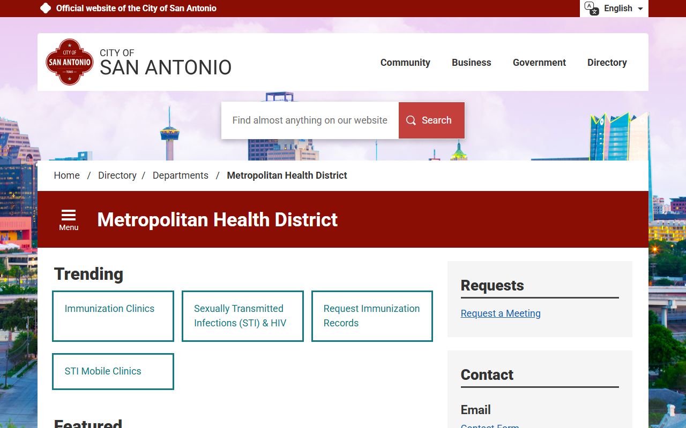Click the website search input field
Image resolution: width=686 pixels, height=428 pixels.
click(x=310, y=120)
